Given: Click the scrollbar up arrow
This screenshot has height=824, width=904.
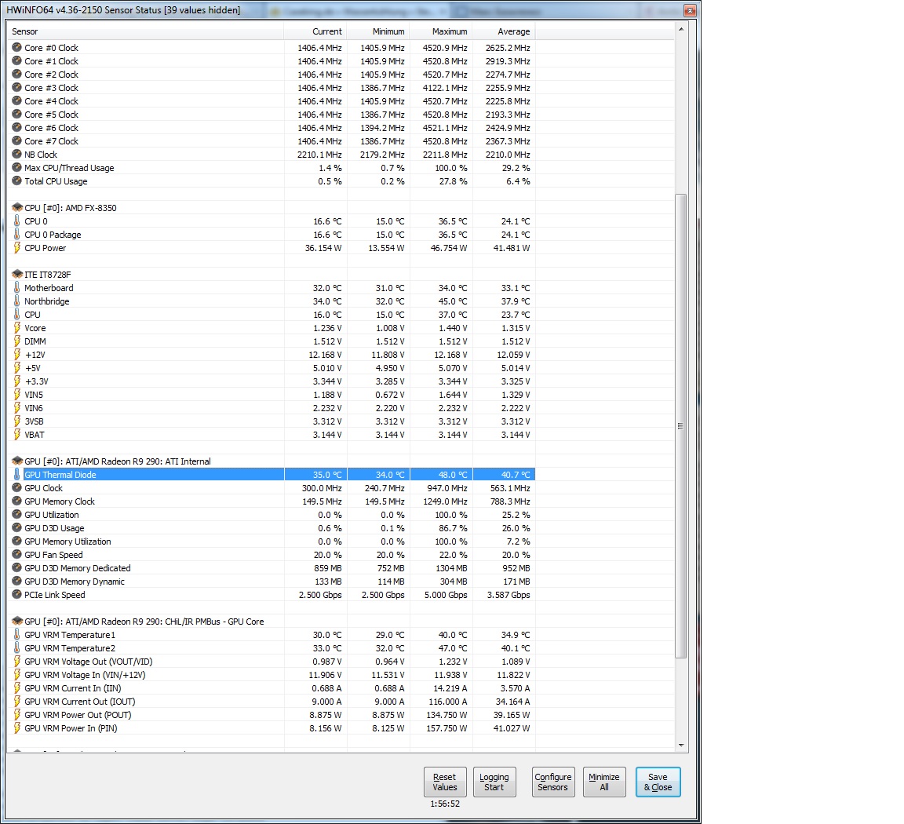Looking at the screenshot, I should pyautogui.click(x=681, y=29).
